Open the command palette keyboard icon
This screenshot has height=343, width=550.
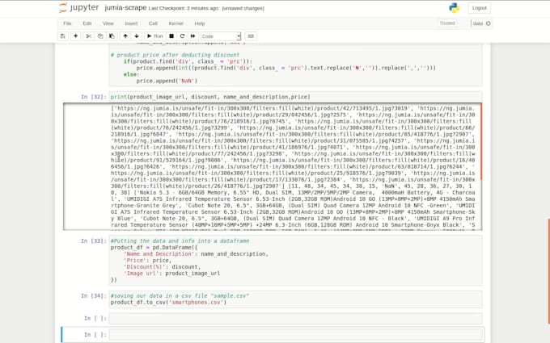pos(251,36)
